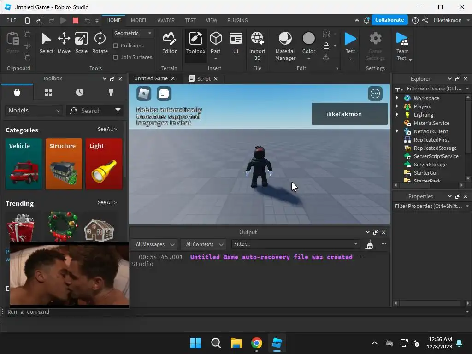Screen dimensions: 472x354
Task: Open the All Messages filter dropdown
Action: [154, 244]
